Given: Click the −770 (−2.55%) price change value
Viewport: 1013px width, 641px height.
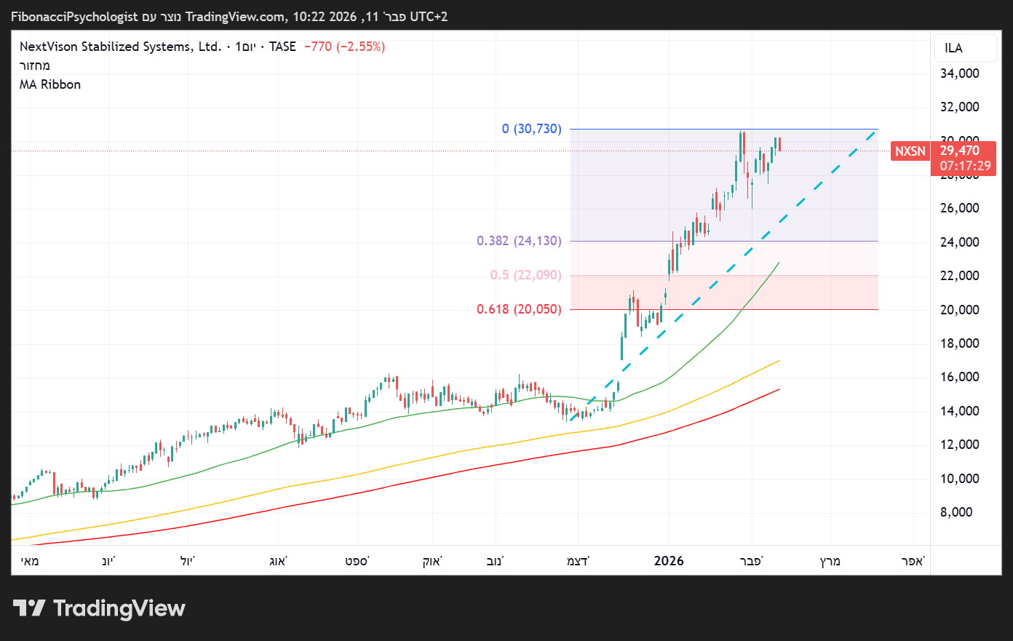Looking at the screenshot, I should tap(344, 47).
